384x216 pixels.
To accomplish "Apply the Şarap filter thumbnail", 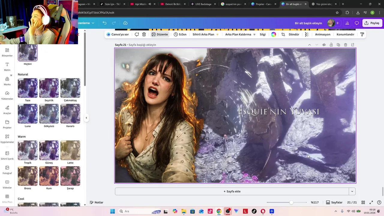I will click(x=70, y=176).
